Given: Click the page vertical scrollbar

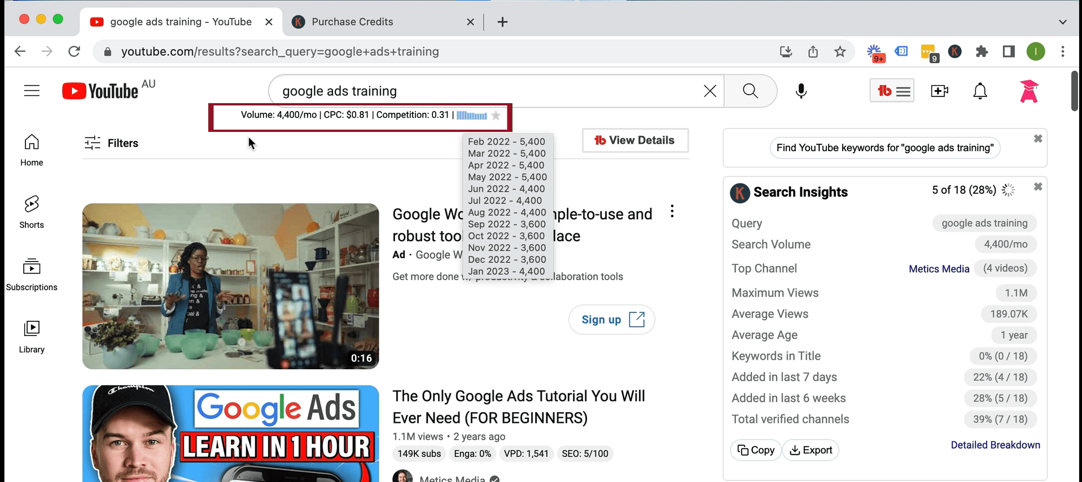Looking at the screenshot, I should point(1075,90).
